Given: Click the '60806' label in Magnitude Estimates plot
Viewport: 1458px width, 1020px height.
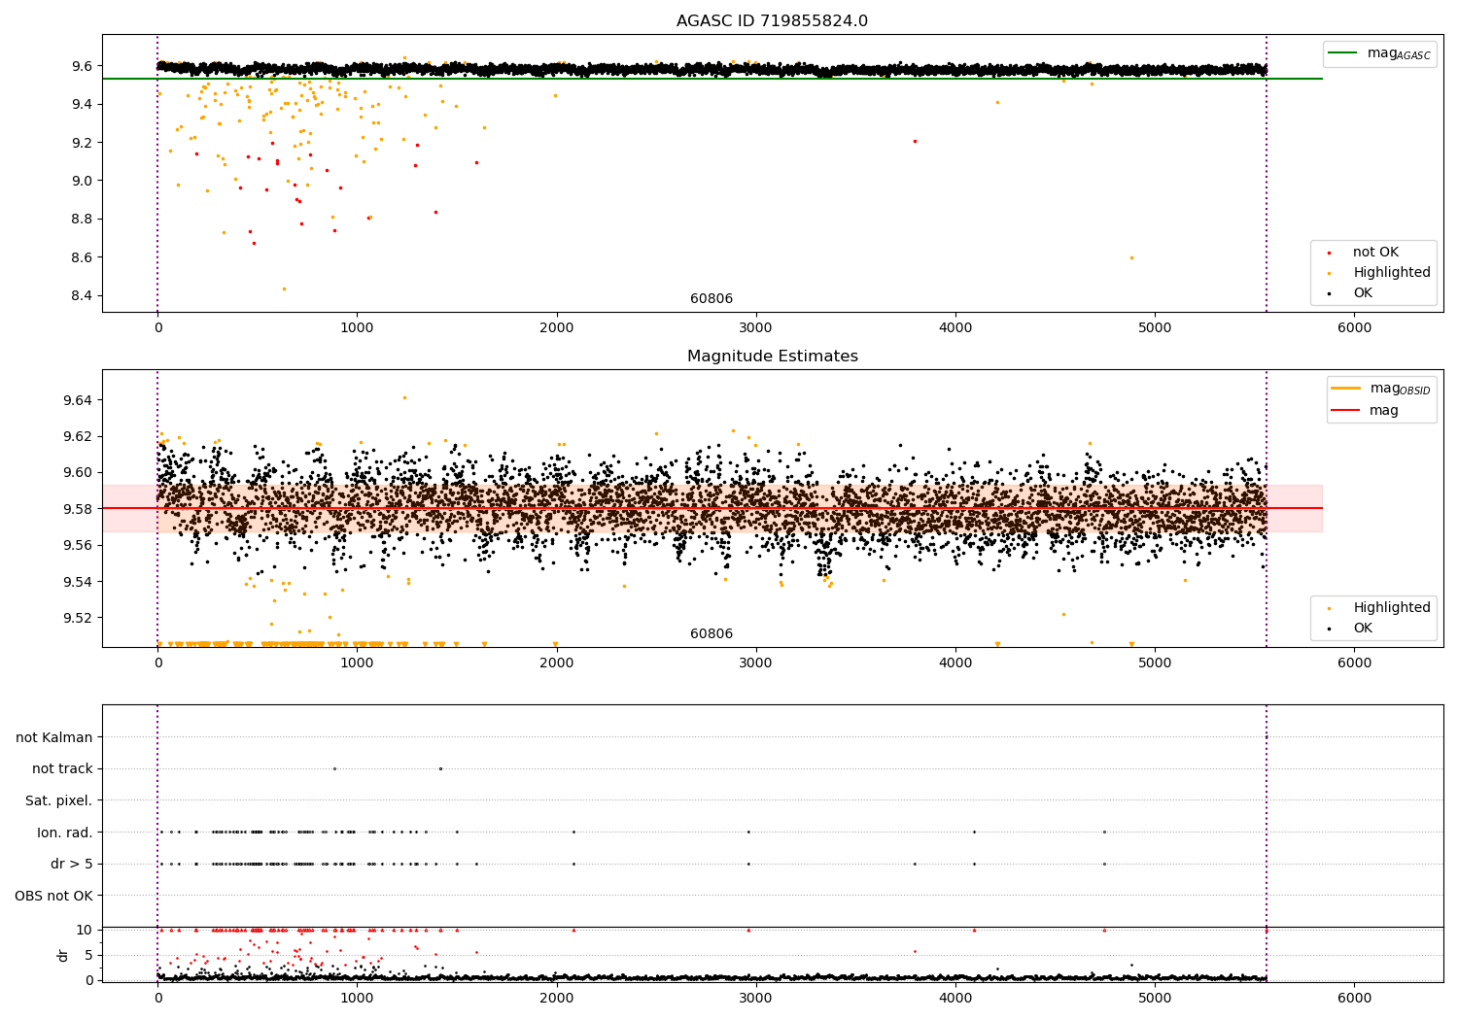Looking at the screenshot, I should (712, 634).
